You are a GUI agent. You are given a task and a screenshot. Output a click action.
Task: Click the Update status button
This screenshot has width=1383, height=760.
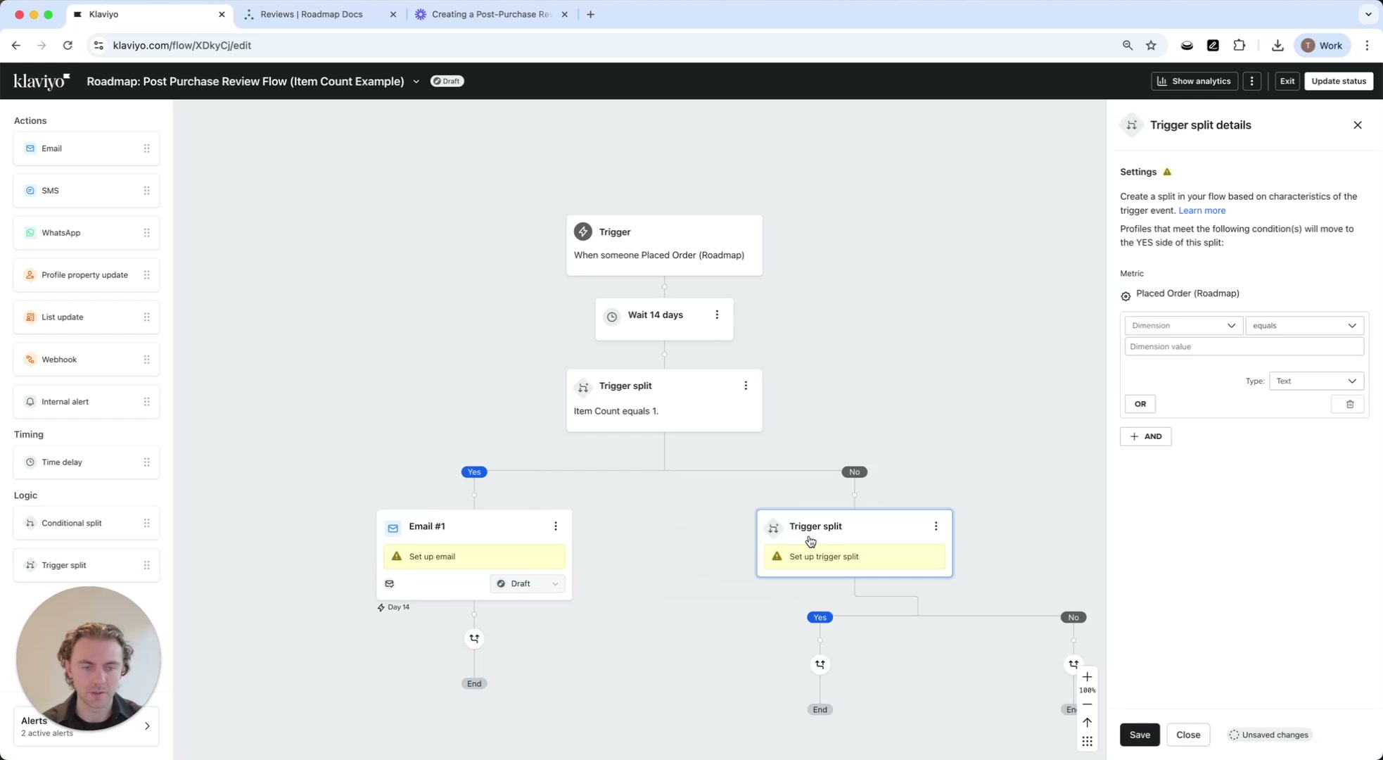tap(1337, 81)
